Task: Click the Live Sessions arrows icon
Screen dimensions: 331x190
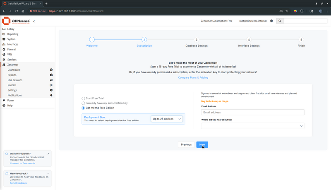Action: [x=51, y=80]
